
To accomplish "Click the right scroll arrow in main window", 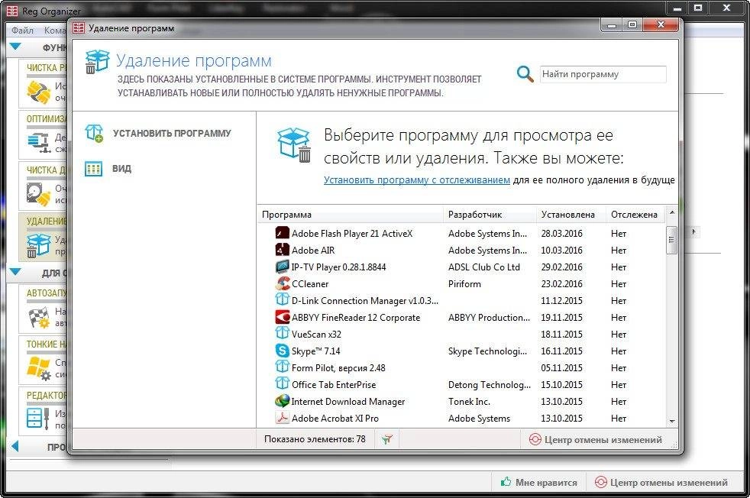I will point(693,232).
